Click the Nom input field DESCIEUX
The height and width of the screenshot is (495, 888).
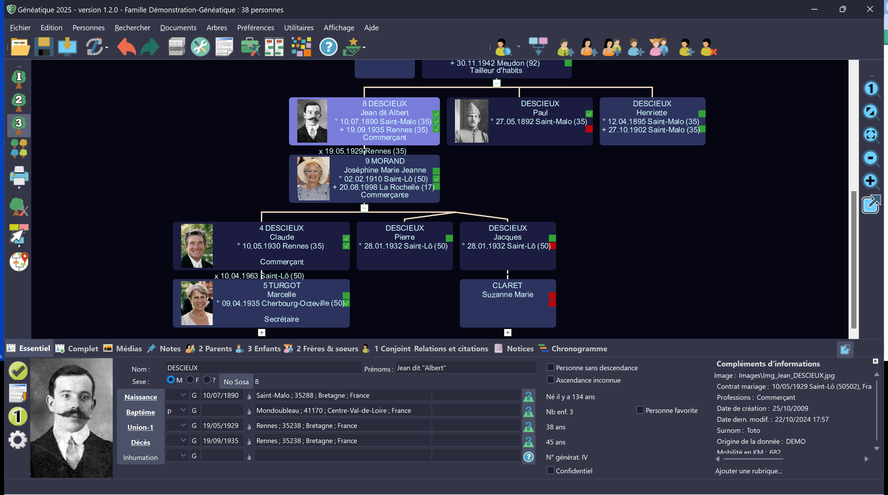coord(264,368)
